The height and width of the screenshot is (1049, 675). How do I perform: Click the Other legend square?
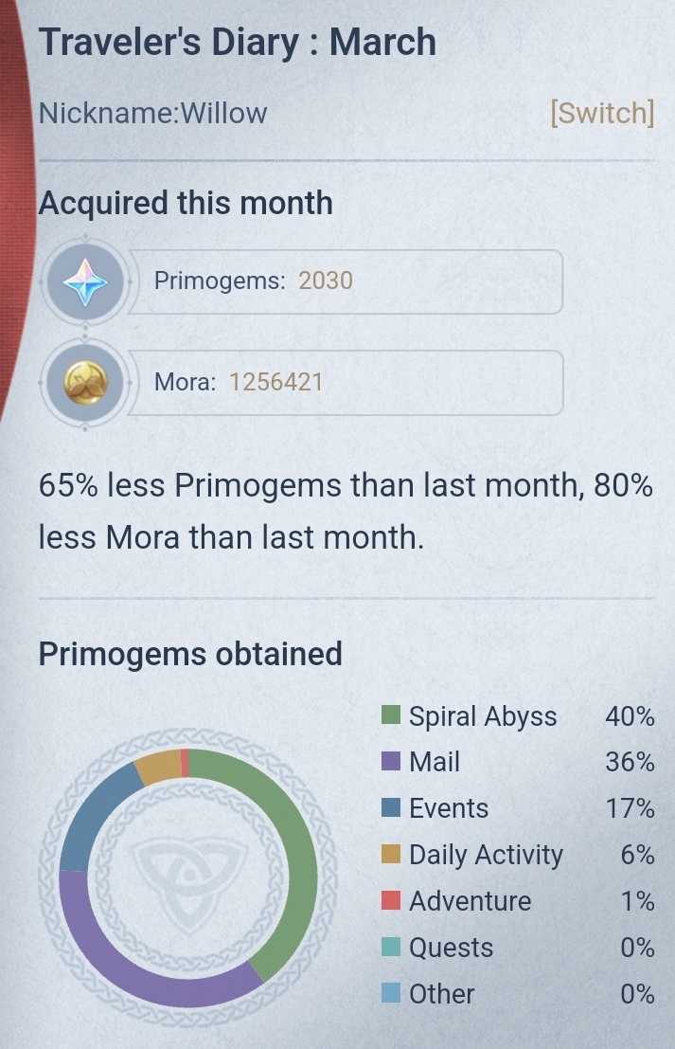click(x=390, y=994)
